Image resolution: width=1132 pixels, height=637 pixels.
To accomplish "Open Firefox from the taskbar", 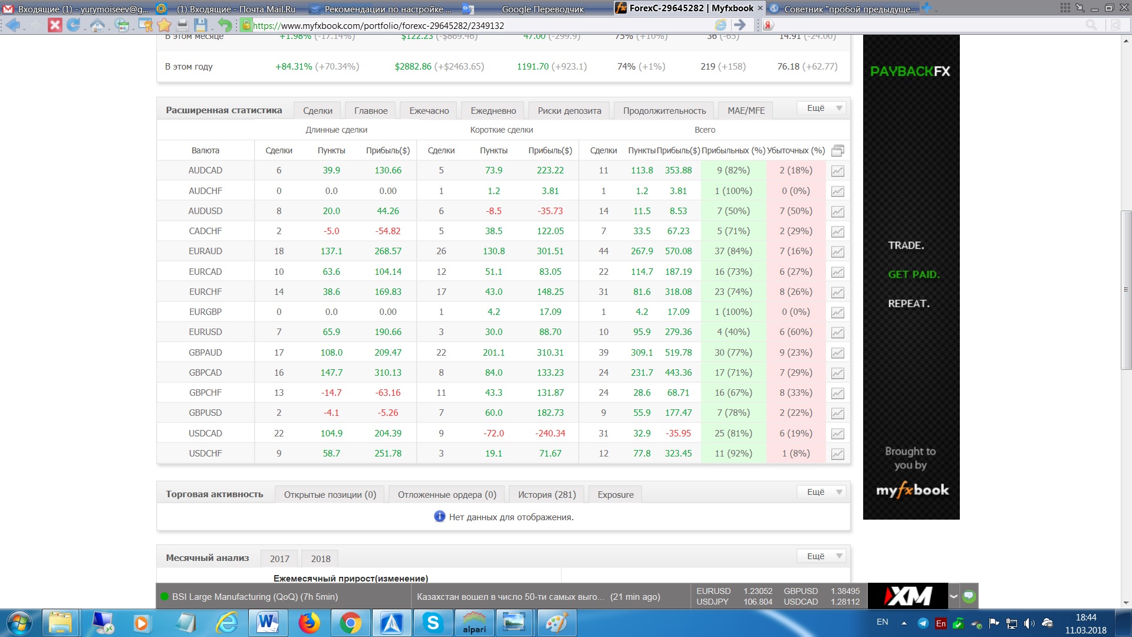I will 309,623.
